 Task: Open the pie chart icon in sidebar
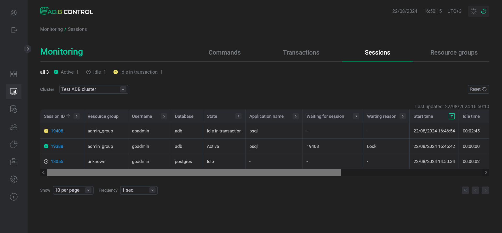[x=14, y=144]
